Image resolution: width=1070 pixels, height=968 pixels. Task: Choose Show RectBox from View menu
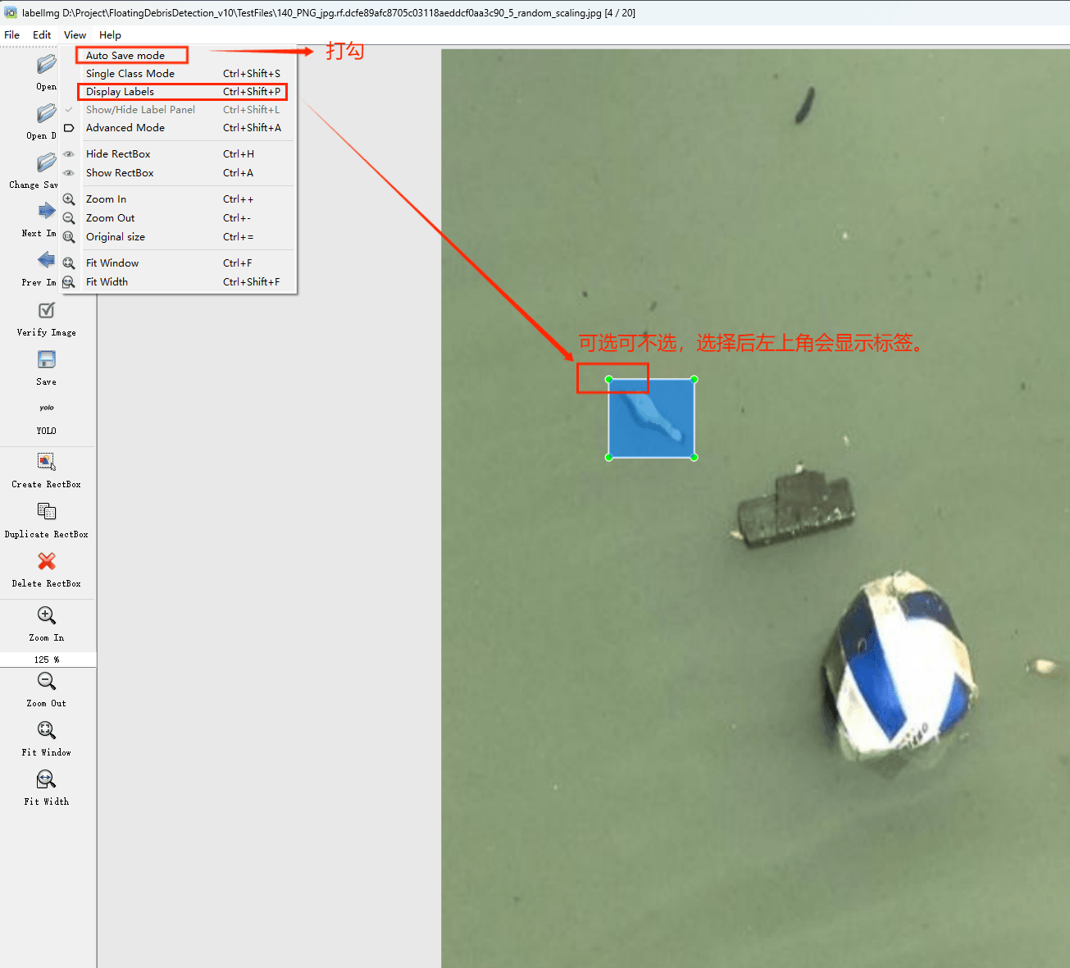click(x=179, y=173)
